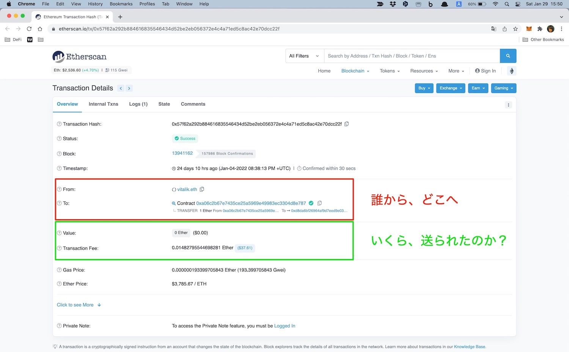
Task: Open a new Chrome tab
Action: pos(120,17)
